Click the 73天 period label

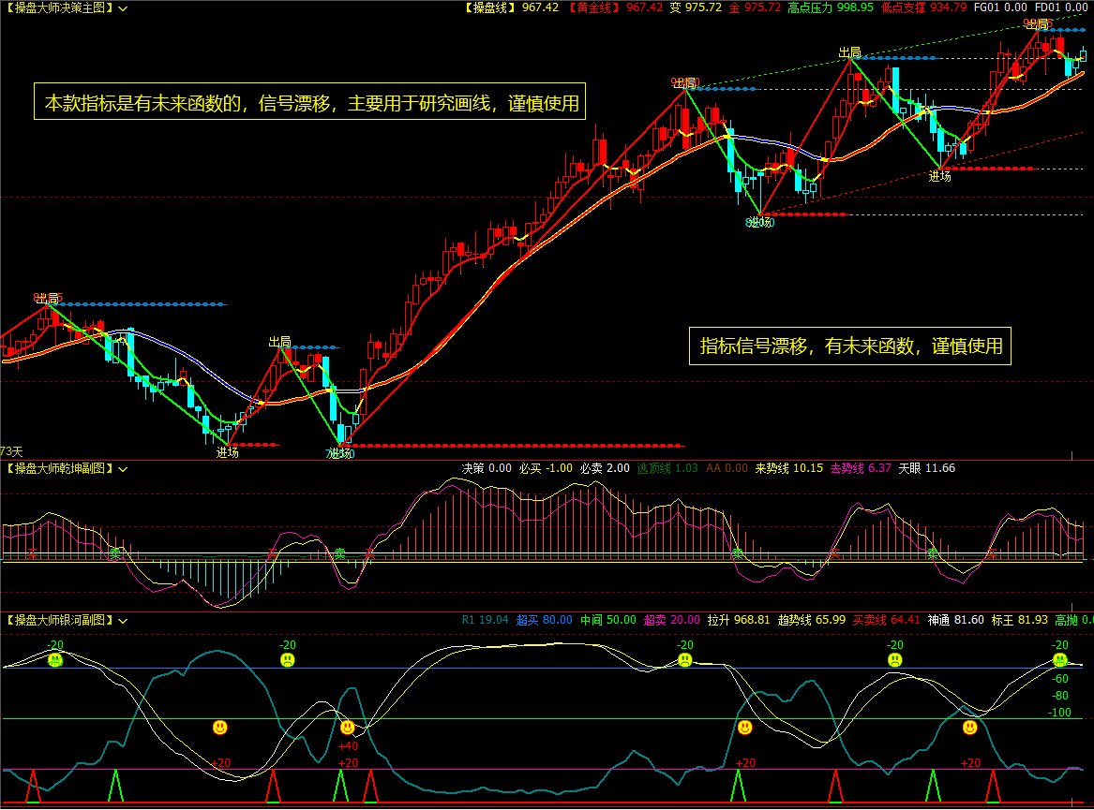click(12, 451)
